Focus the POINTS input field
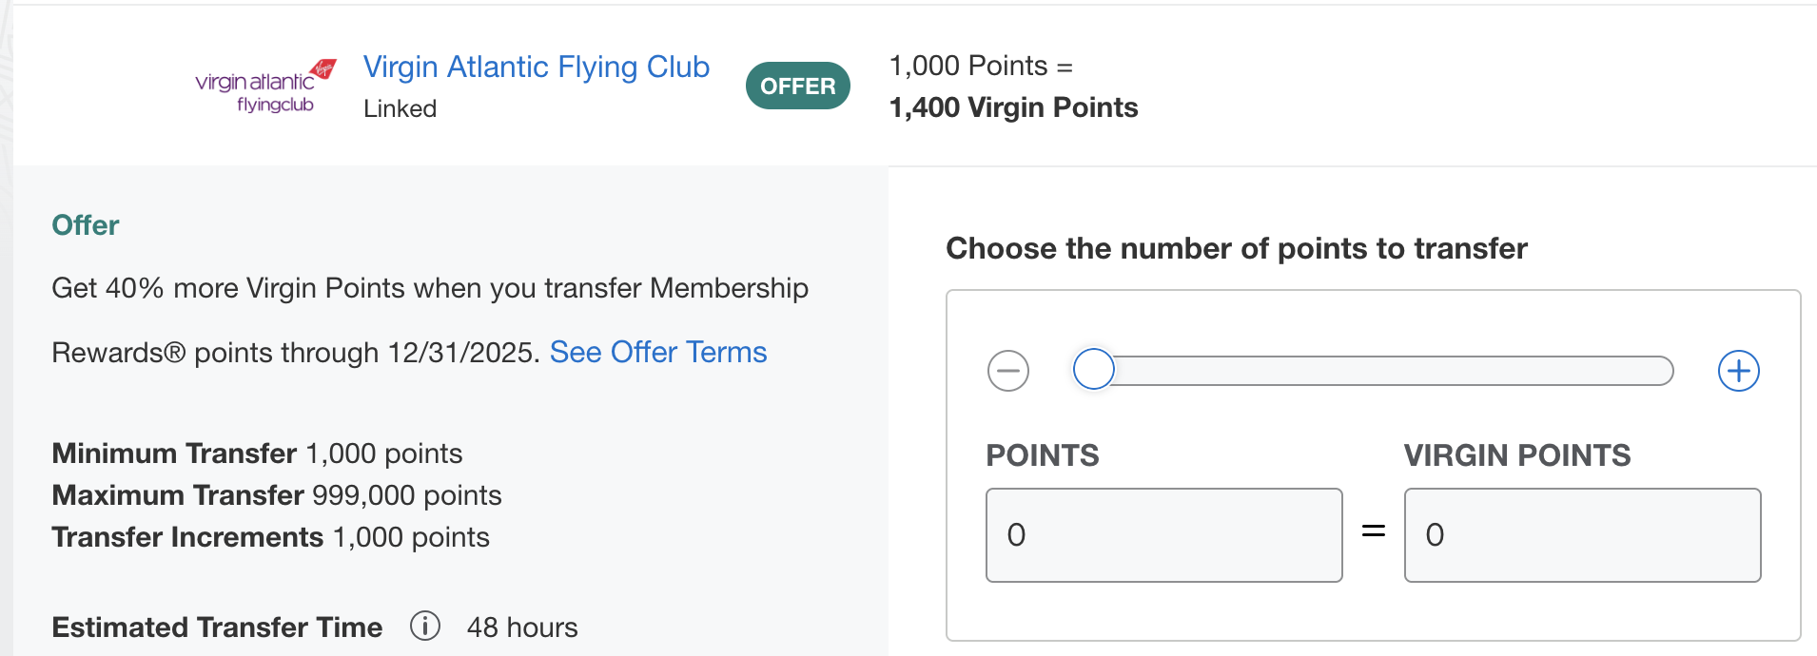The height and width of the screenshot is (656, 1817). [x=1163, y=534]
